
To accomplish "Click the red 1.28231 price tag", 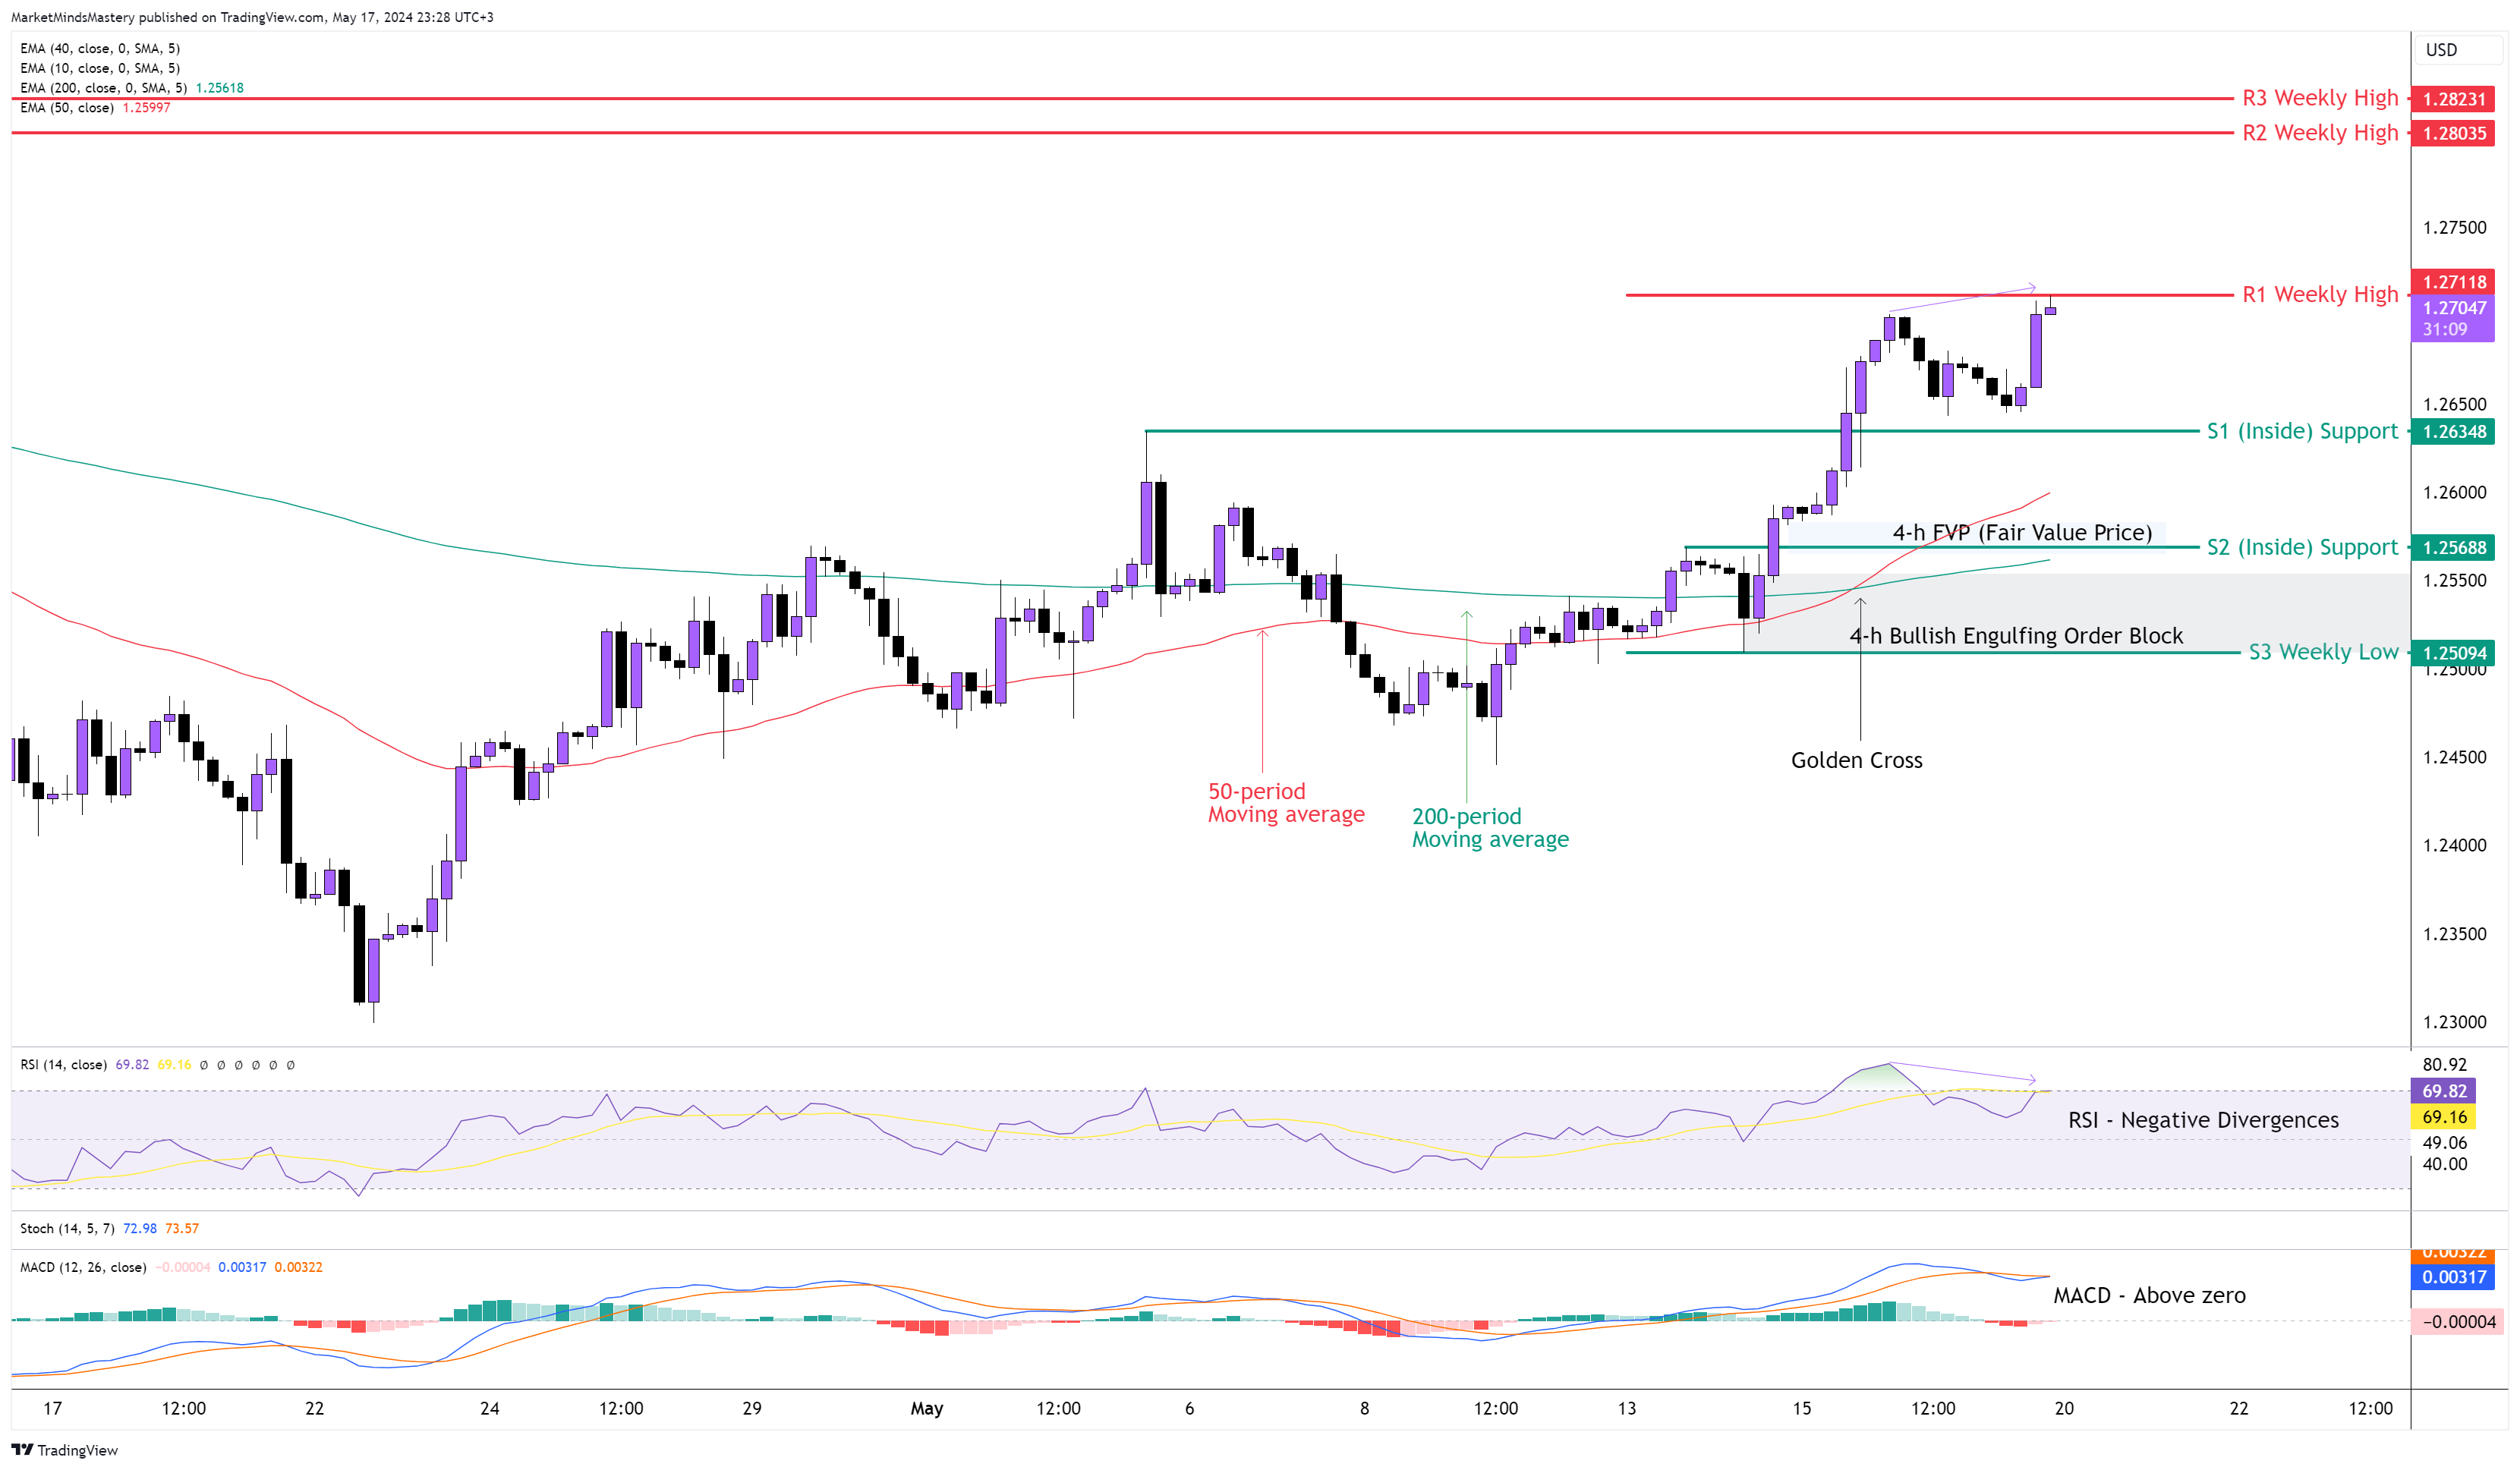I will [x=2453, y=99].
